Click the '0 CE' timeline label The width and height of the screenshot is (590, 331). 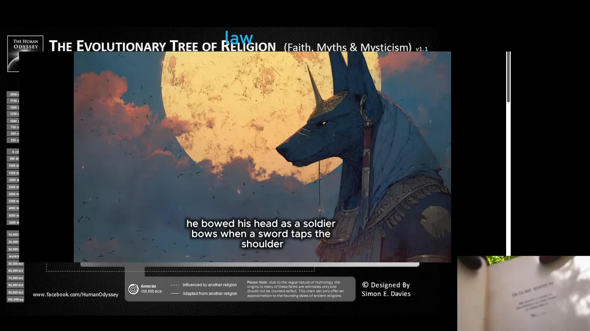(x=13, y=152)
